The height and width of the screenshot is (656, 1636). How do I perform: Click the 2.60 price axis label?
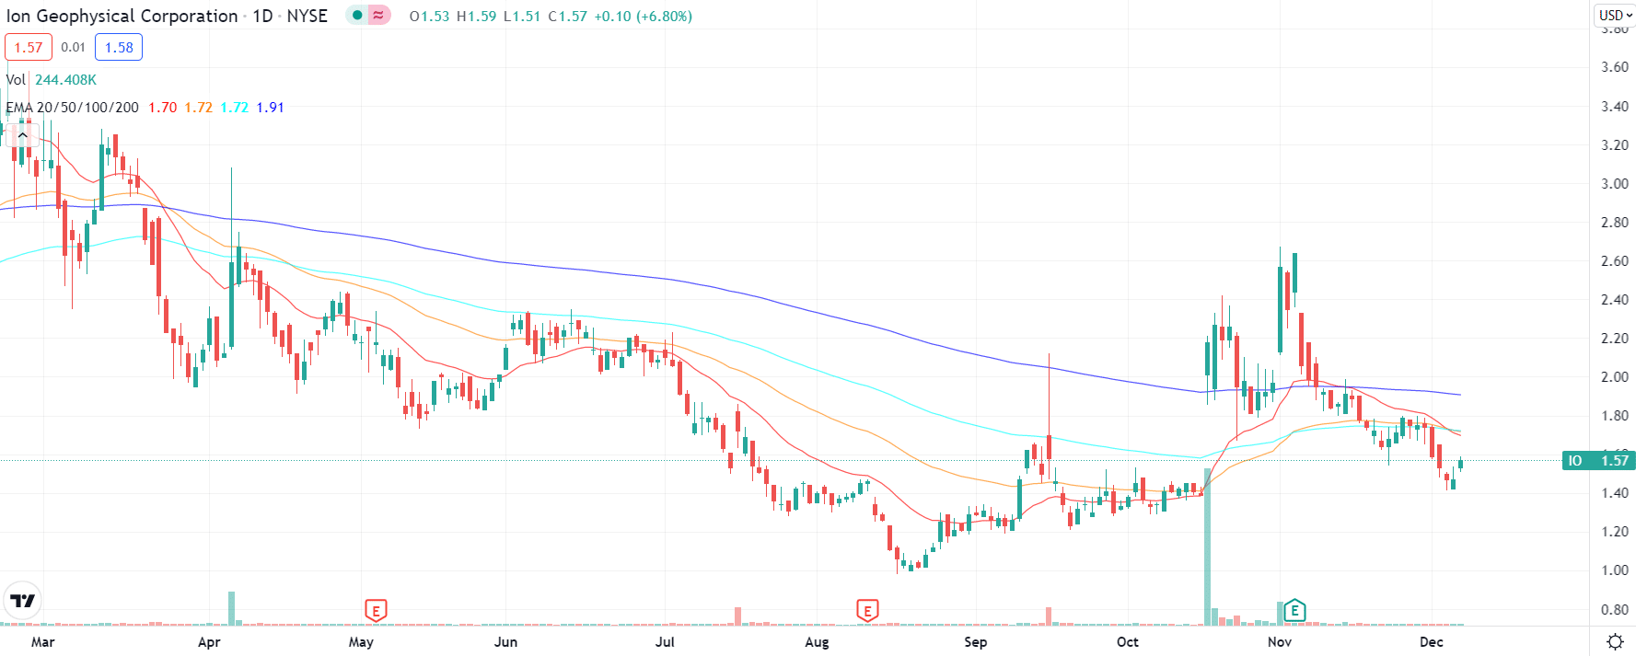point(1615,260)
